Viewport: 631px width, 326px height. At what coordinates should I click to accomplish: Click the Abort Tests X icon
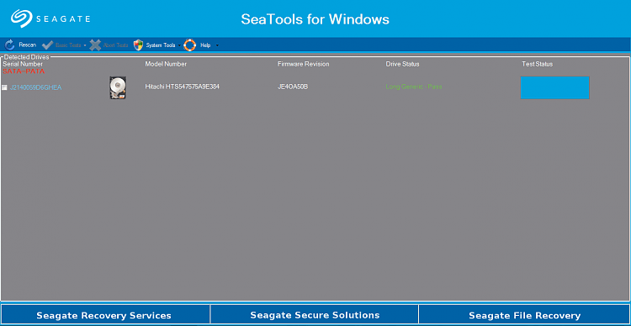click(x=95, y=45)
